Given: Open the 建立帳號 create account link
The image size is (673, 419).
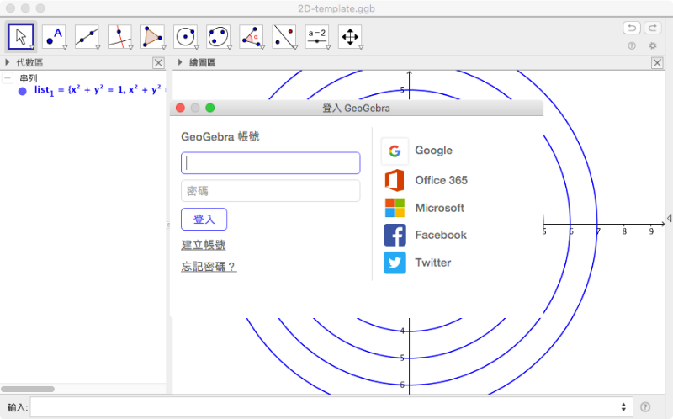Looking at the screenshot, I should click(204, 245).
